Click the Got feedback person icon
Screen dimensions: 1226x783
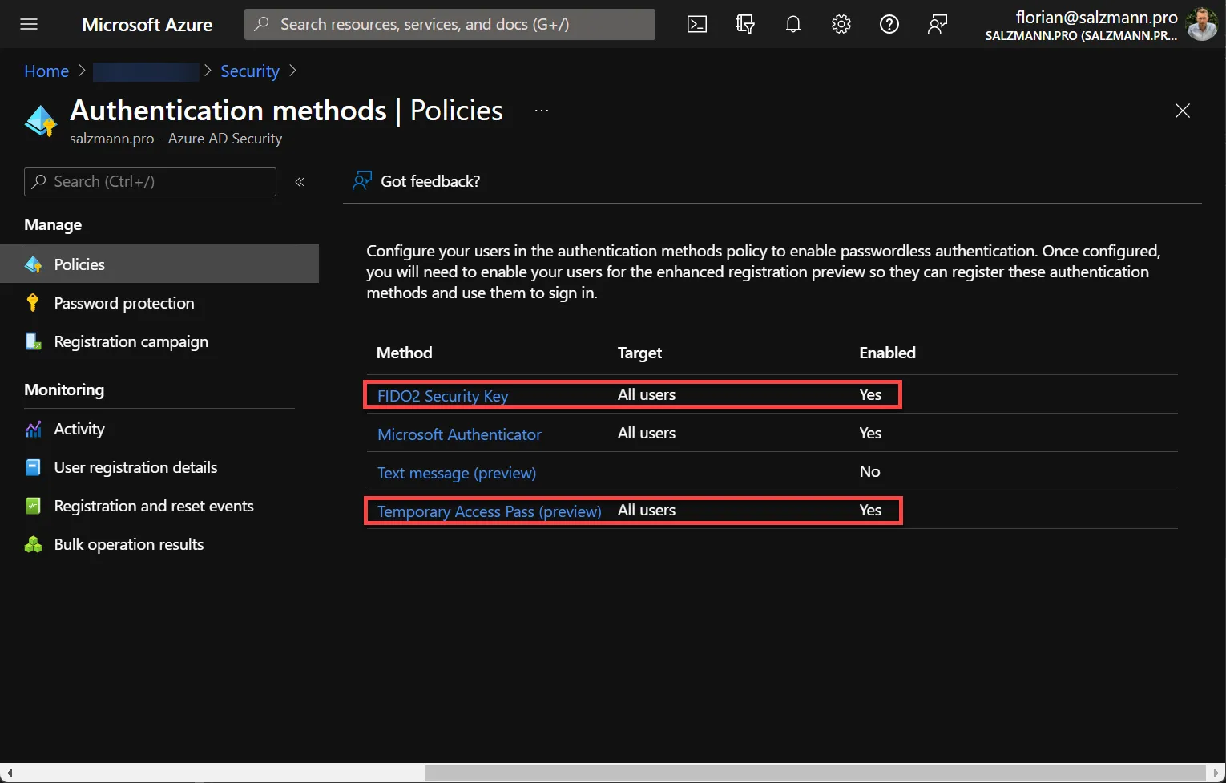(362, 181)
